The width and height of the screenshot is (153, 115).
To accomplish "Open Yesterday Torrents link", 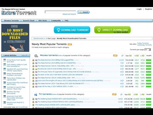I will click(144, 45).
